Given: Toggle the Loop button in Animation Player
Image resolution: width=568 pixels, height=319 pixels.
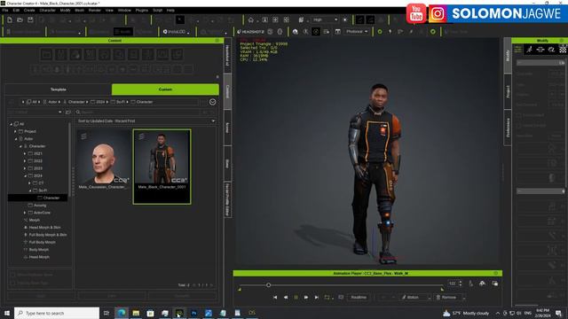Looking at the screenshot, I should point(327,298).
